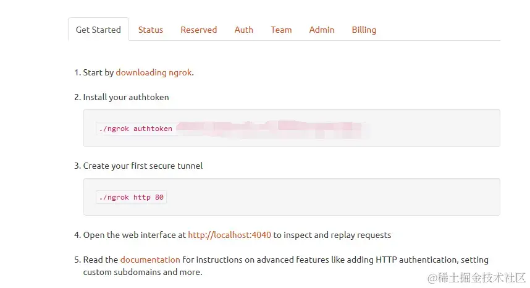Select the Get Started tab
Viewport: 530px width, 288px height.
tap(98, 30)
